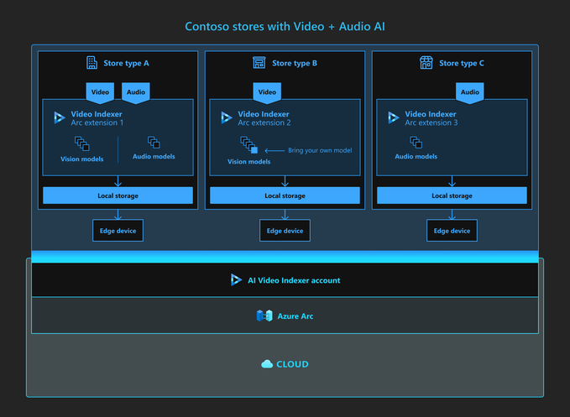Click the Audio models icon in Store type C
This screenshot has height=417, width=570.
point(416,143)
